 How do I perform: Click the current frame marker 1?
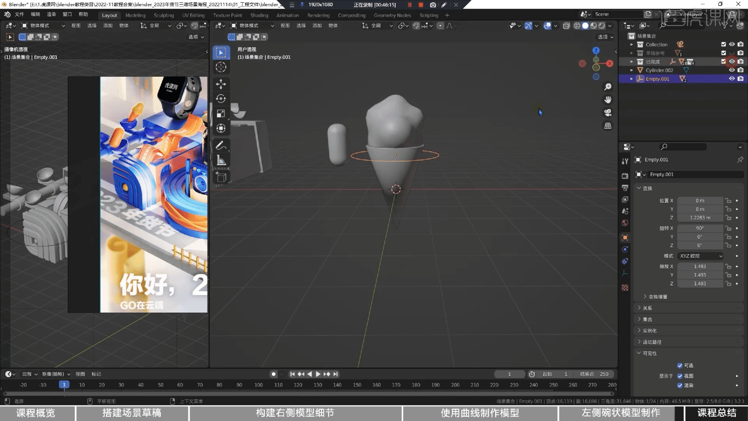64,385
